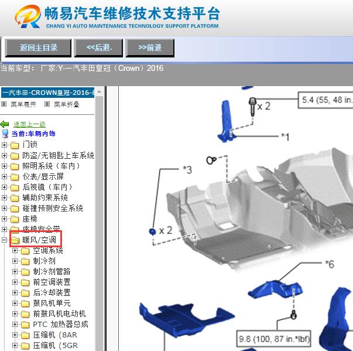Click the green back arrow icon
The image size is (353, 351).
(5, 124)
